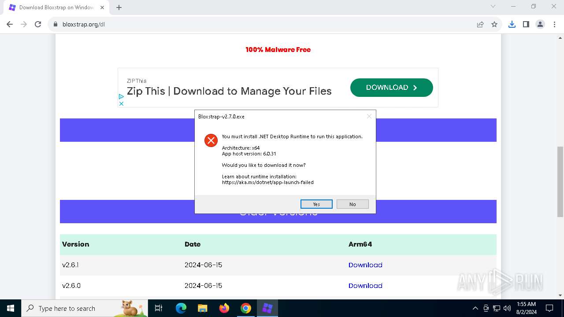
Task: Open File Explorer from taskbar
Action: [202, 308]
